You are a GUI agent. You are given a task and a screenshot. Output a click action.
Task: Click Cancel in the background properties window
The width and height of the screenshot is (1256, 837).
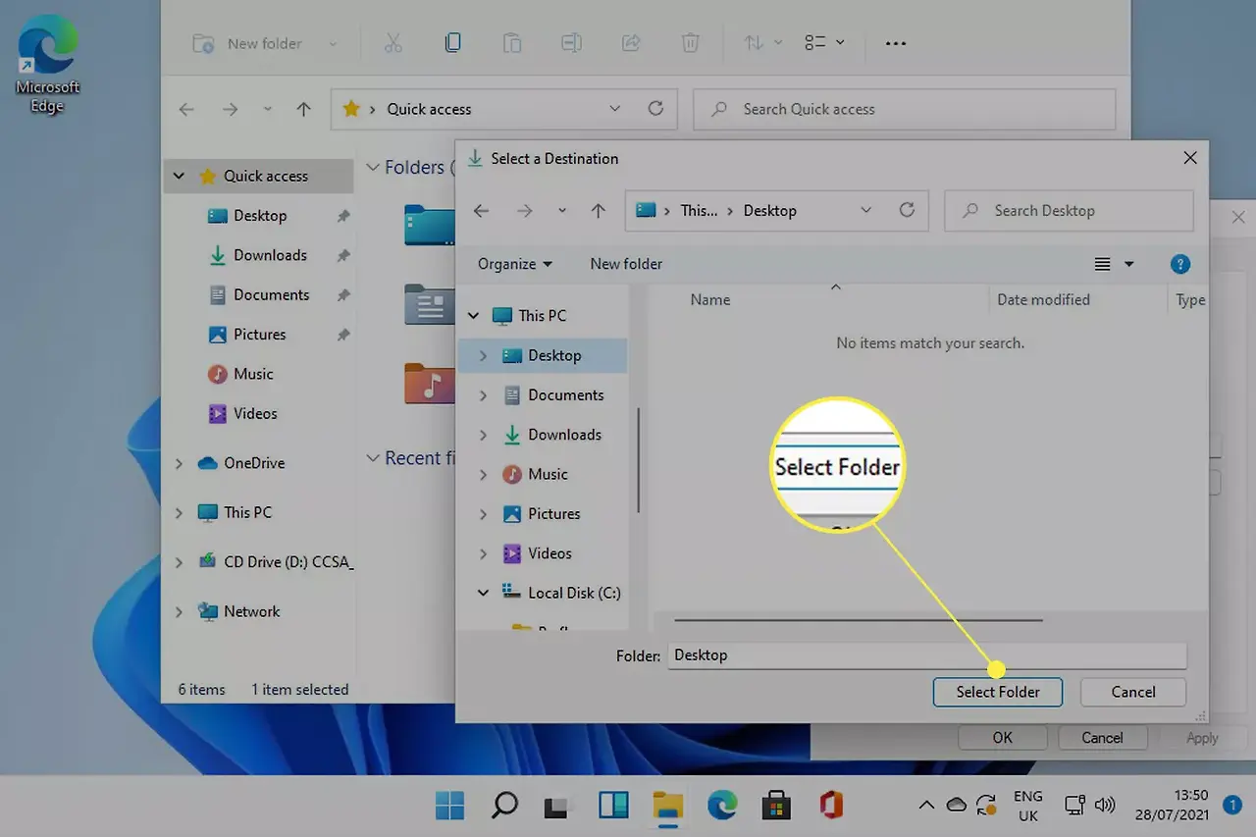point(1102,738)
